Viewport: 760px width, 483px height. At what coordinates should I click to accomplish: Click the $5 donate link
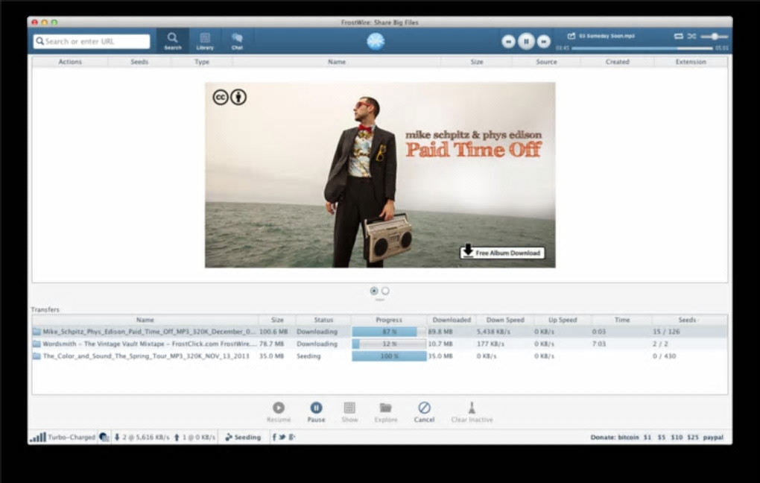click(x=661, y=437)
